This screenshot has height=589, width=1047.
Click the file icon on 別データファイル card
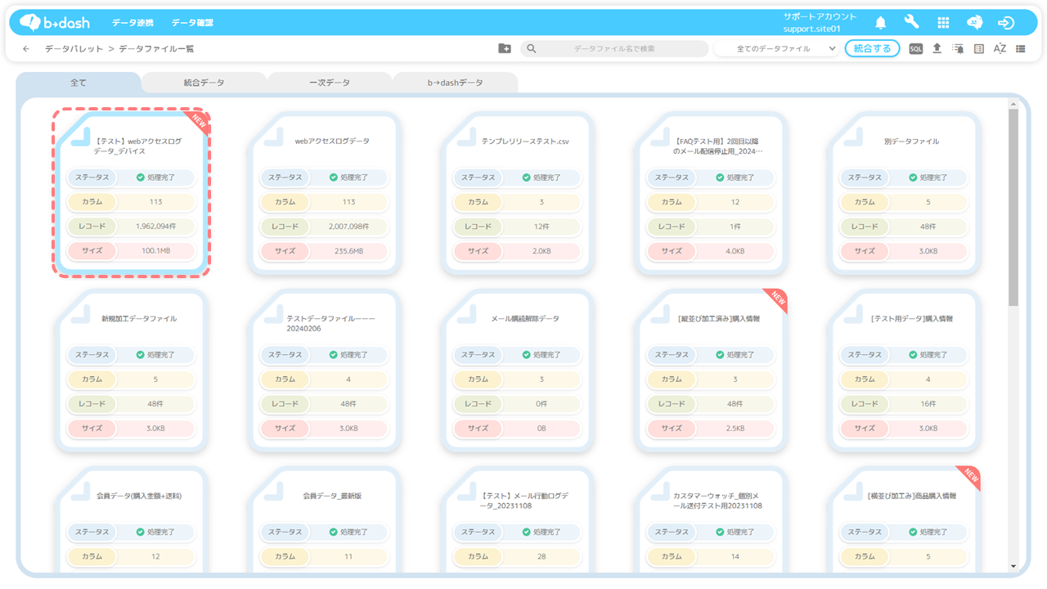854,136
